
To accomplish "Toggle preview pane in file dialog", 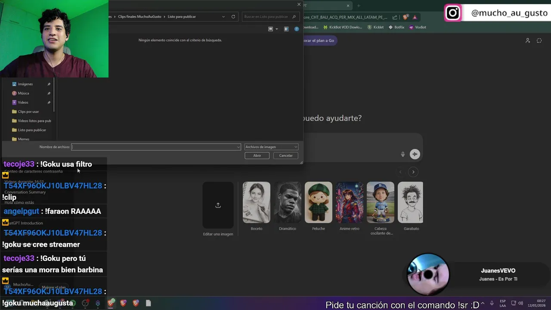I will [286, 29].
